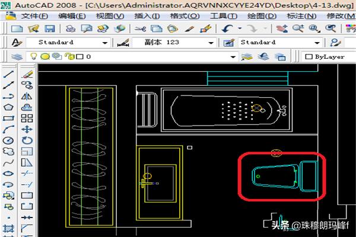356x237 pixels.
Task: Pick the Mirror modify tool
Action: coord(27,97)
